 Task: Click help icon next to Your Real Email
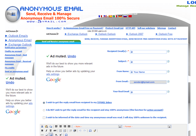click(168, 92)
